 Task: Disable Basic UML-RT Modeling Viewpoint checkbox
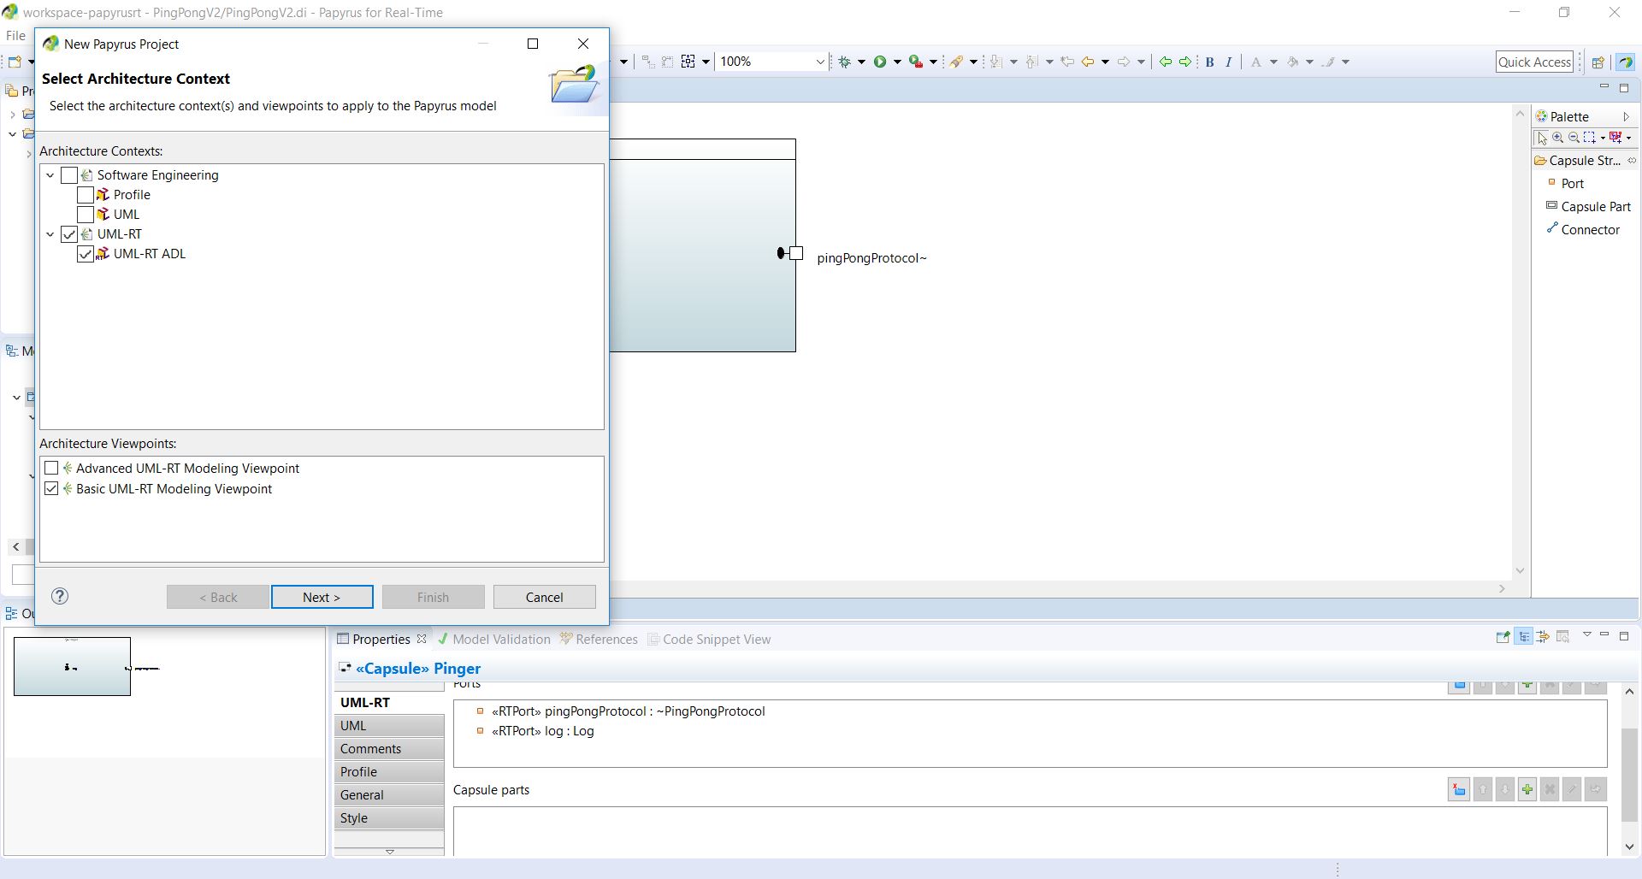coord(51,489)
